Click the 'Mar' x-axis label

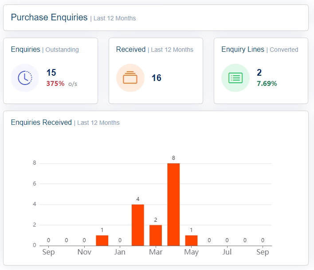coord(156,252)
